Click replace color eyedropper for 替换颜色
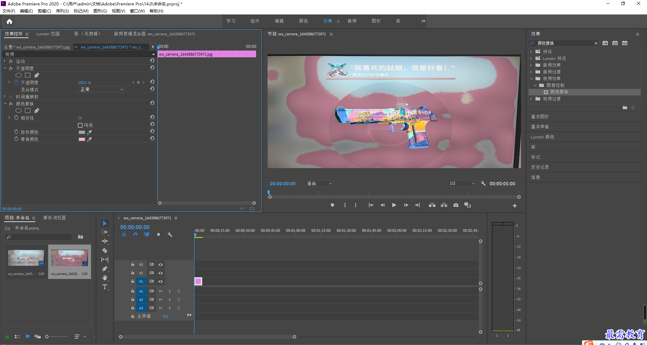 coord(89,139)
